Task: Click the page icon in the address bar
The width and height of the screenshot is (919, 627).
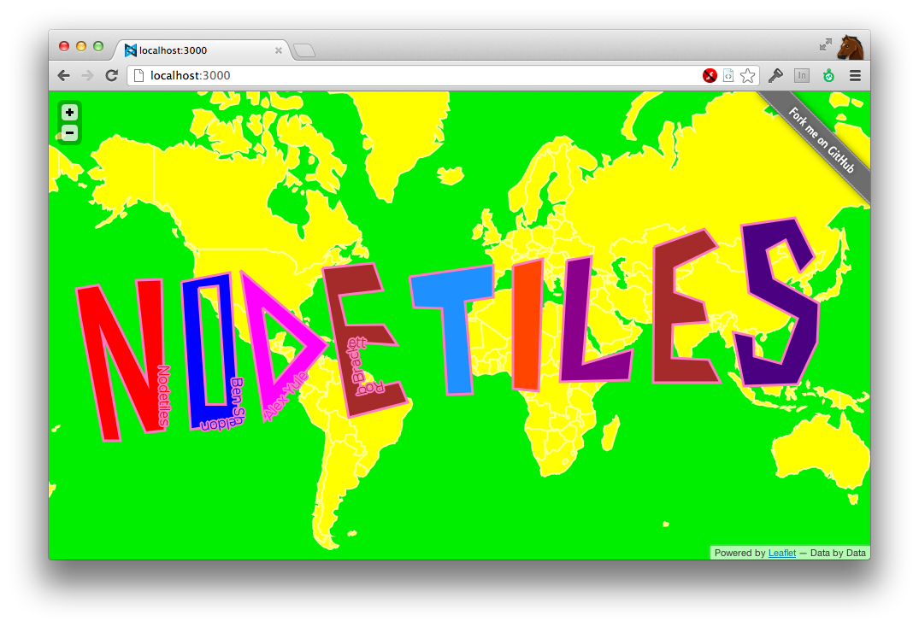Action: pyautogui.click(x=138, y=75)
